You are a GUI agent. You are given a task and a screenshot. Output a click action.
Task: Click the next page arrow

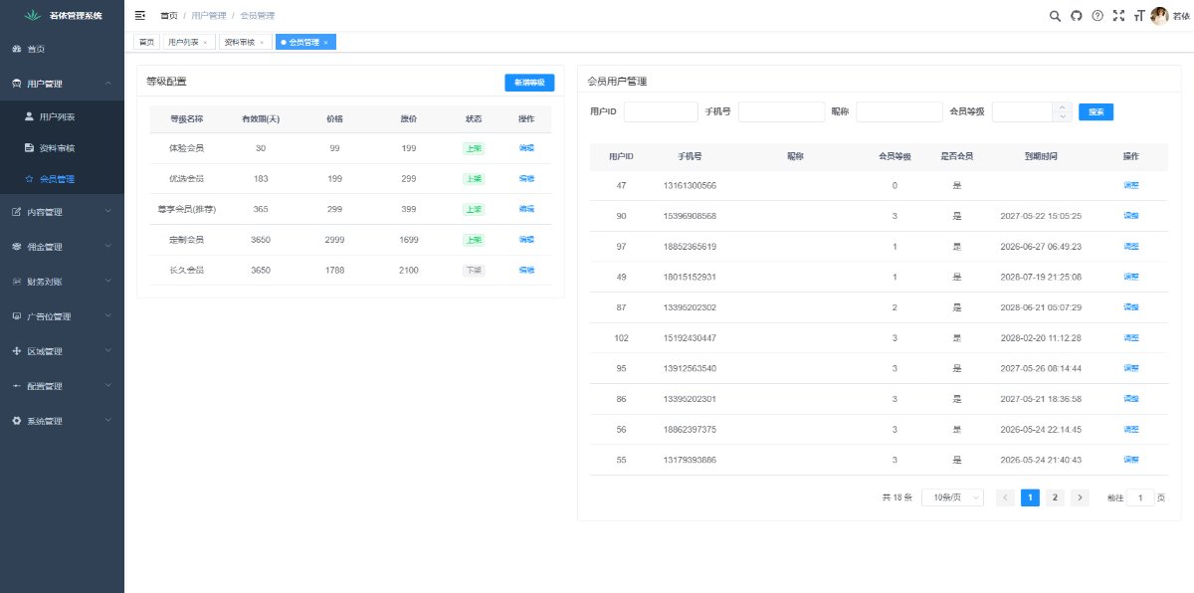tap(1081, 497)
